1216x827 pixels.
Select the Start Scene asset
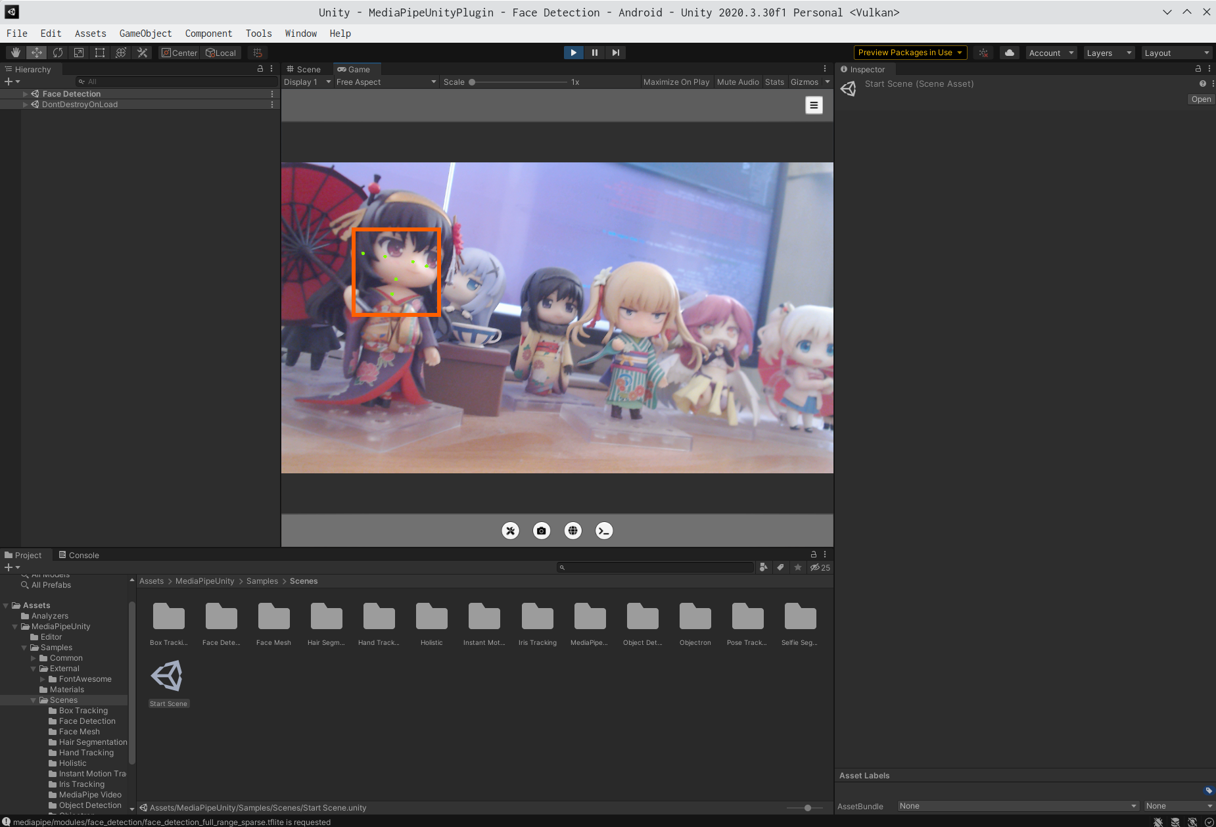pyautogui.click(x=168, y=682)
